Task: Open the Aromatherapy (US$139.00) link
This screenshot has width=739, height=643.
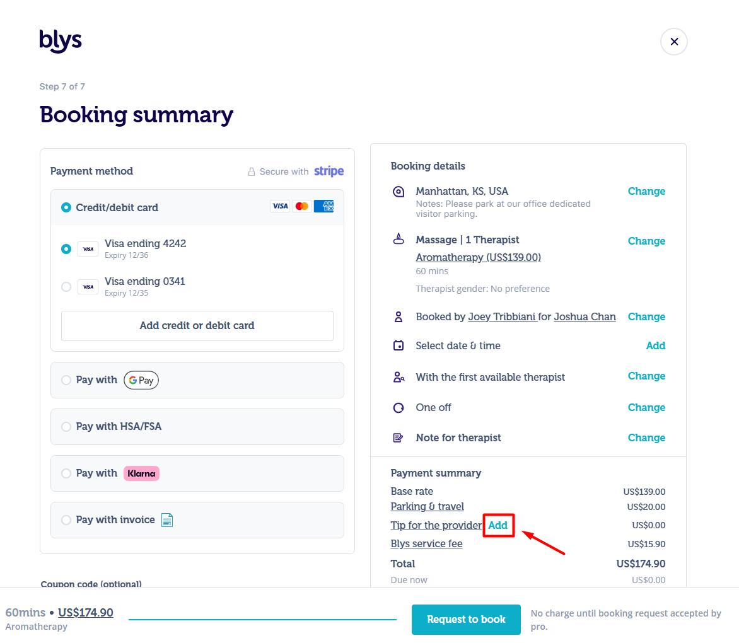Action: click(479, 258)
